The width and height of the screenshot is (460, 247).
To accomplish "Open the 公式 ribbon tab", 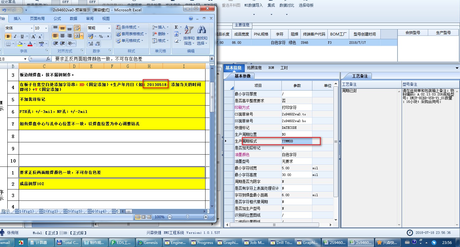I will pos(57,19).
